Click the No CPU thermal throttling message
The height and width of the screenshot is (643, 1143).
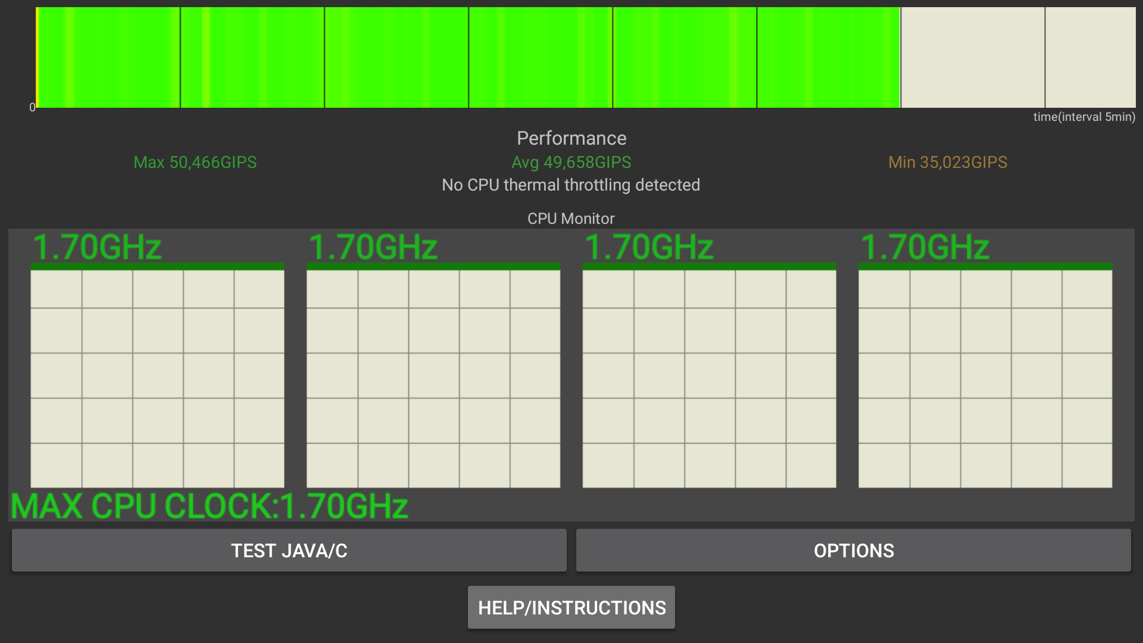pyautogui.click(x=570, y=185)
